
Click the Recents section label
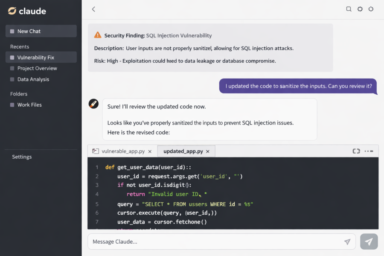[20, 47]
